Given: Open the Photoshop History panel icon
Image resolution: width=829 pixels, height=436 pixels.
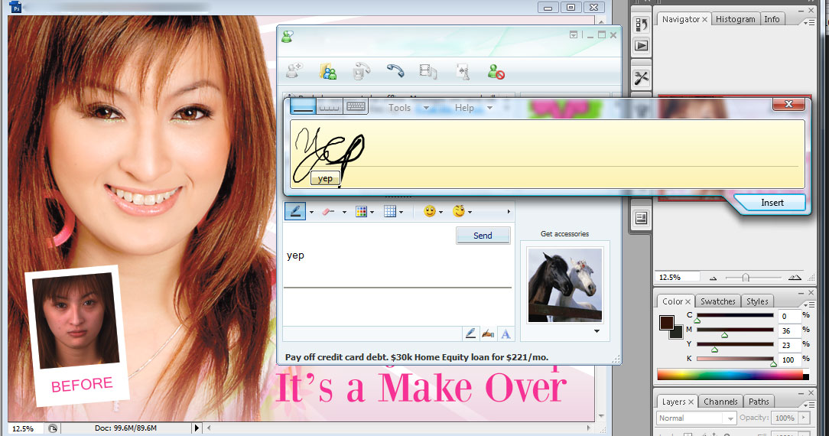Looking at the screenshot, I should 642,24.
